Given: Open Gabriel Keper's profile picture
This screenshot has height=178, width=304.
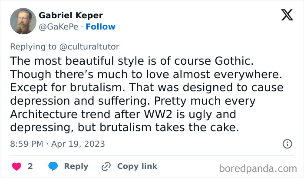Looking at the screenshot, I should [21, 21].
